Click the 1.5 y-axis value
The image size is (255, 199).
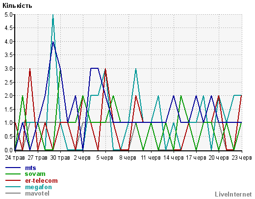click(x=9, y=110)
